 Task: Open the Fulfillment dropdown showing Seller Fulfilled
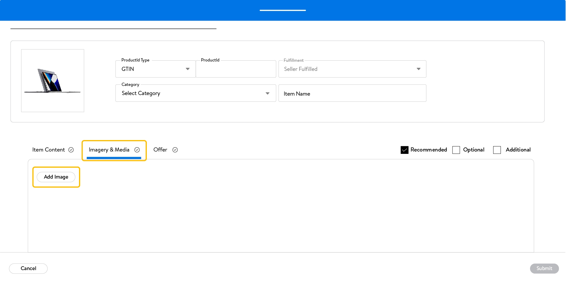point(352,69)
